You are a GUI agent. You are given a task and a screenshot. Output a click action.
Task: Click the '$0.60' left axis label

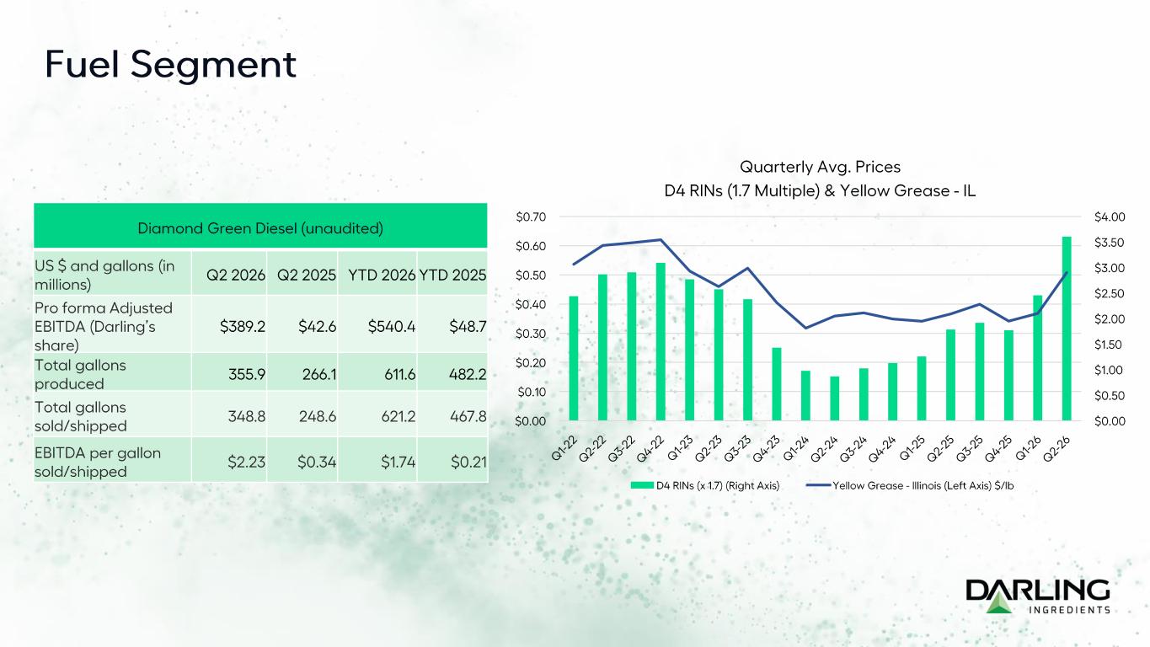click(532, 246)
